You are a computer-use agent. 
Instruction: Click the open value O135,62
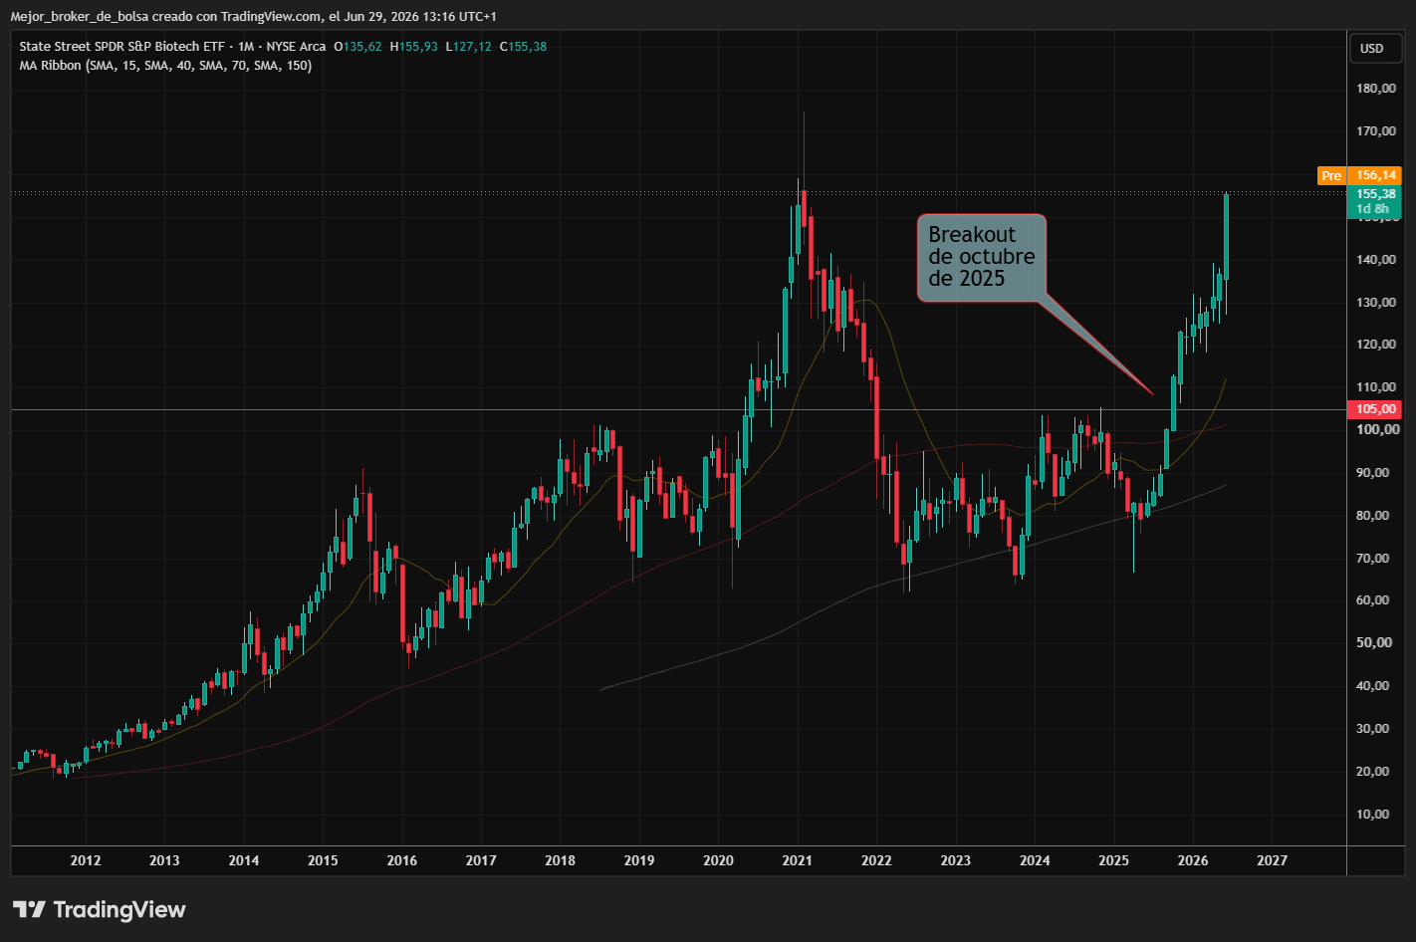pyautogui.click(x=357, y=47)
